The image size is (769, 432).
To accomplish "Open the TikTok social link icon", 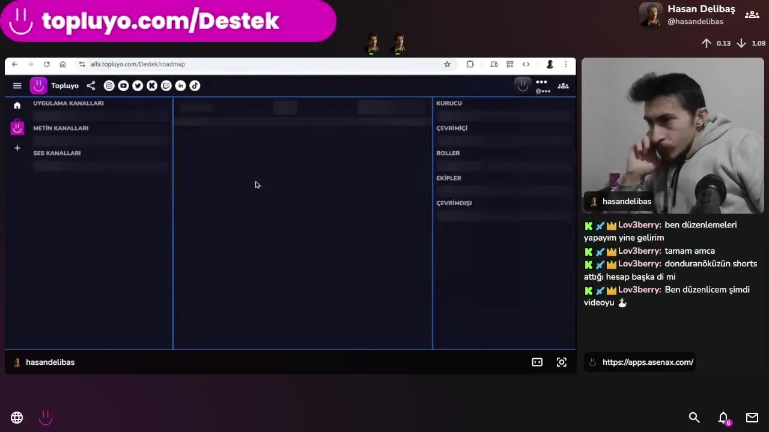I will [x=195, y=86].
